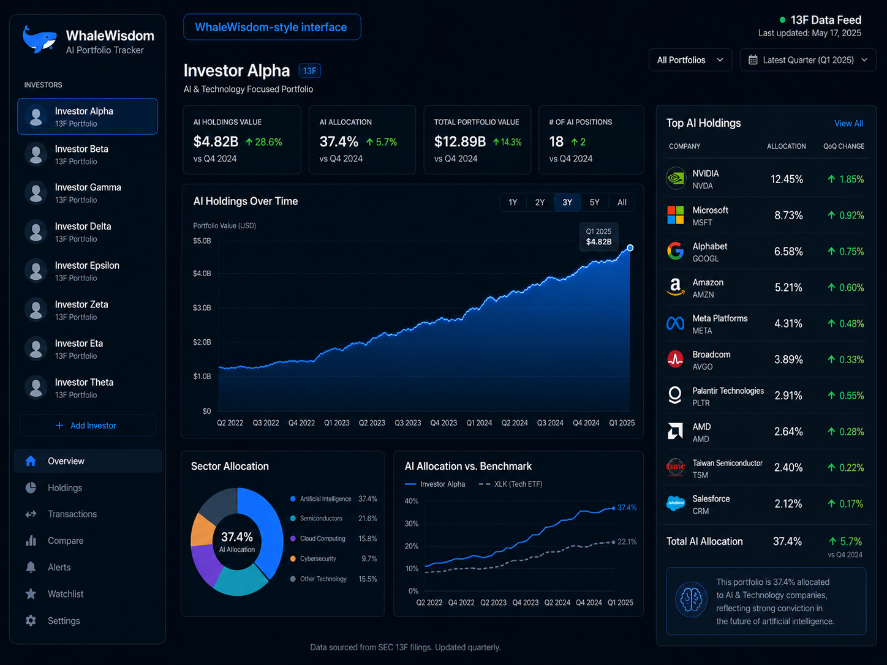The width and height of the screenshot is (887, 665).
Task: Click the Palantir Technologies logo icon
Action: pos(675,396)
